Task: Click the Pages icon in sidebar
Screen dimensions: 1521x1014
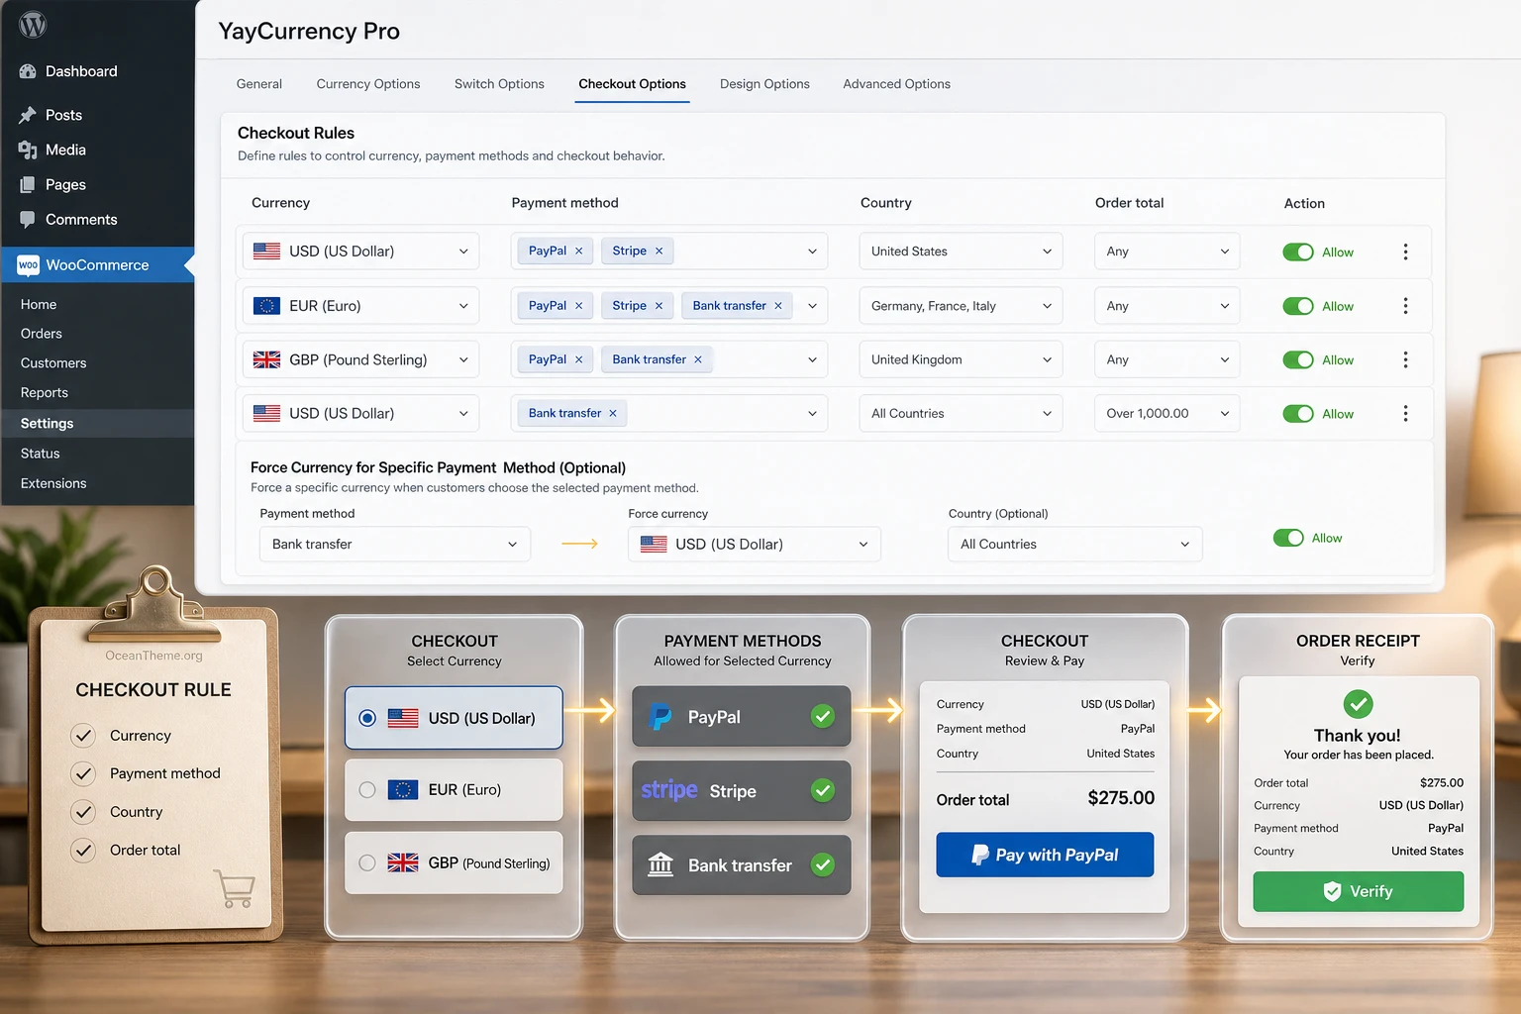Action: coord(28,184)
